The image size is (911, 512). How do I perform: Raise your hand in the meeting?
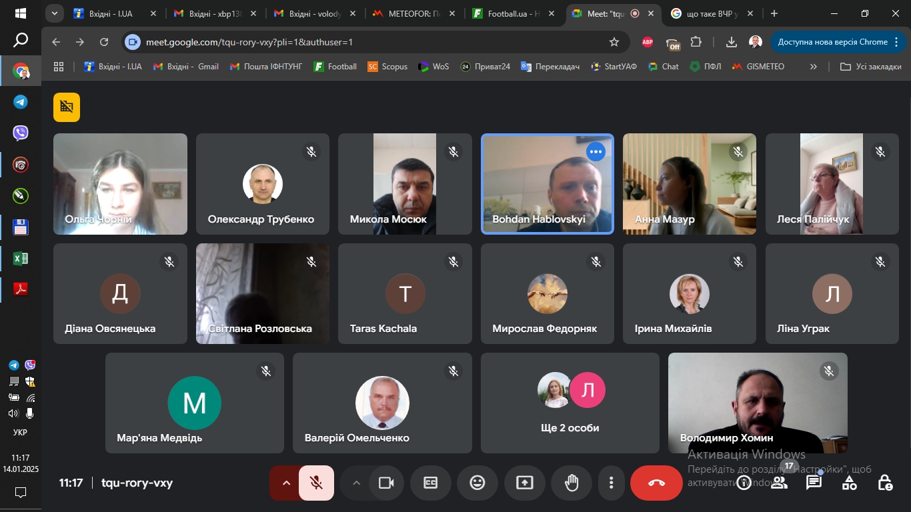tap(572, 483)
